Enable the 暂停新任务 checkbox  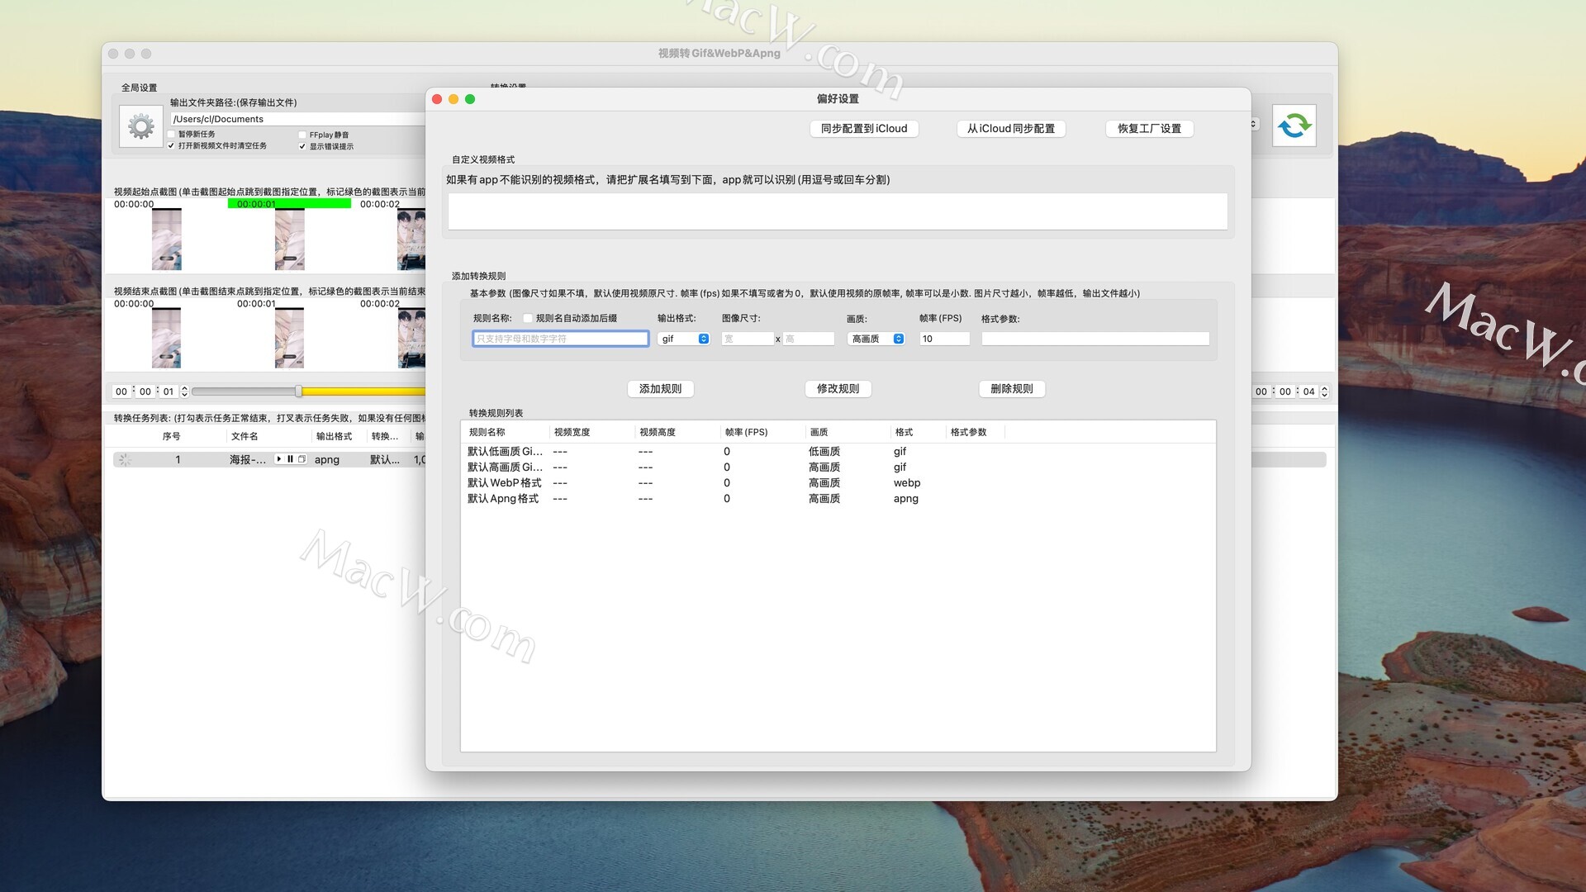172,134
